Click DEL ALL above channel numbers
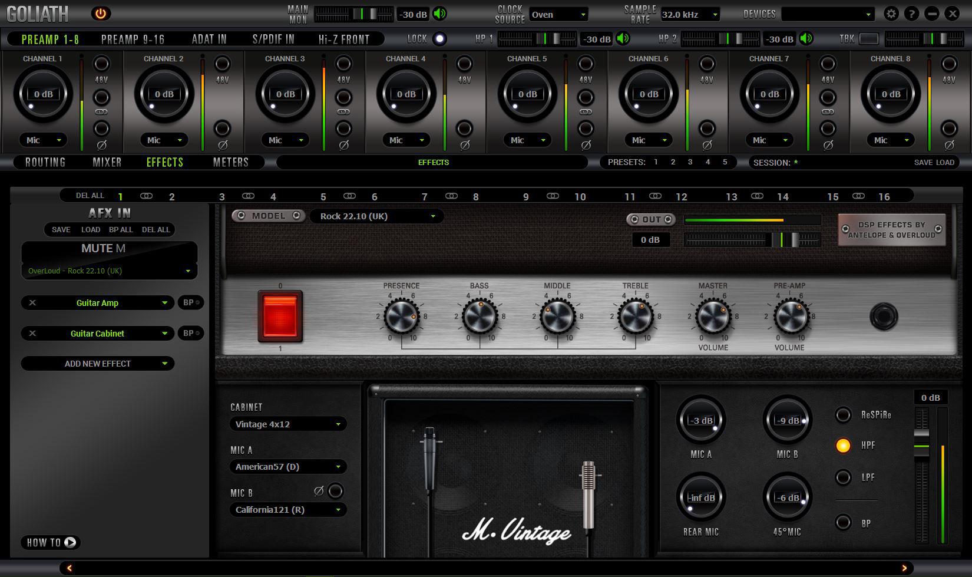The width and height of the screenshot is (972, 577). (90, 196)
